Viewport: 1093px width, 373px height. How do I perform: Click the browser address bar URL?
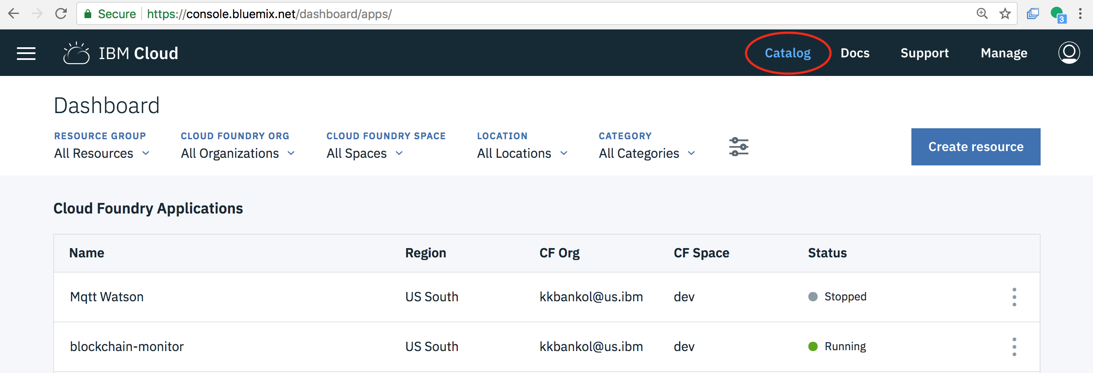[269, 14]
